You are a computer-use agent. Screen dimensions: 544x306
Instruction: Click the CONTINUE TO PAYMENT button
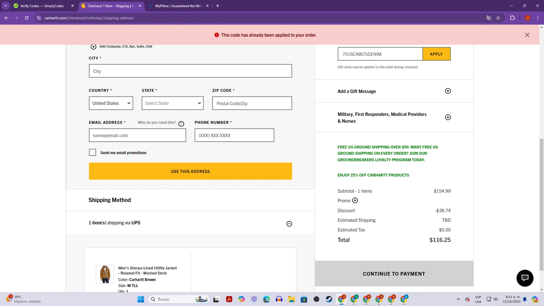coord(394,274)
